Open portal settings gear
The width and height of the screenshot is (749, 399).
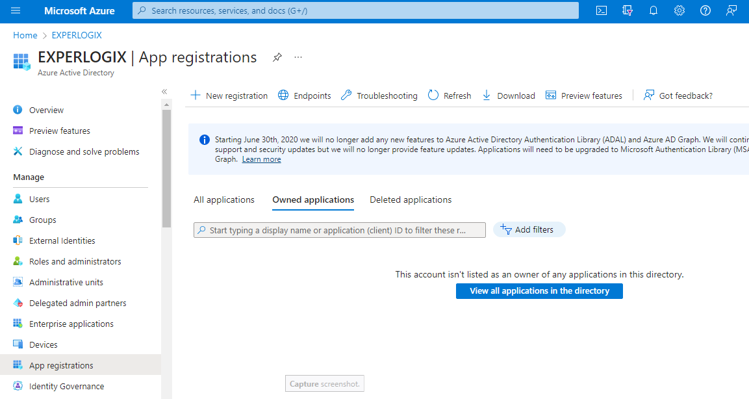pos(679,10)
